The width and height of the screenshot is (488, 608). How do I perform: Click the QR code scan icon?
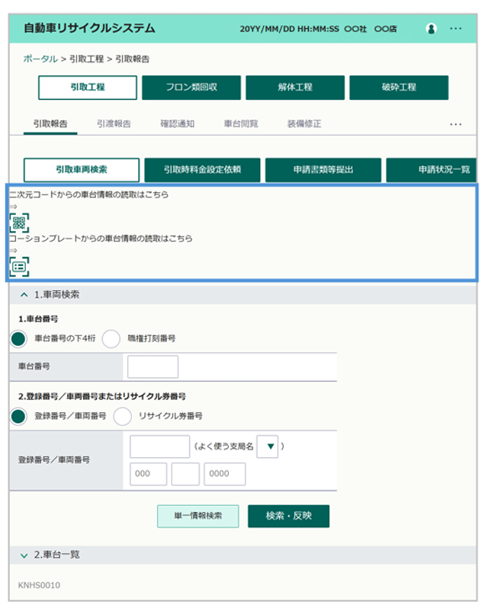[19, 223]
